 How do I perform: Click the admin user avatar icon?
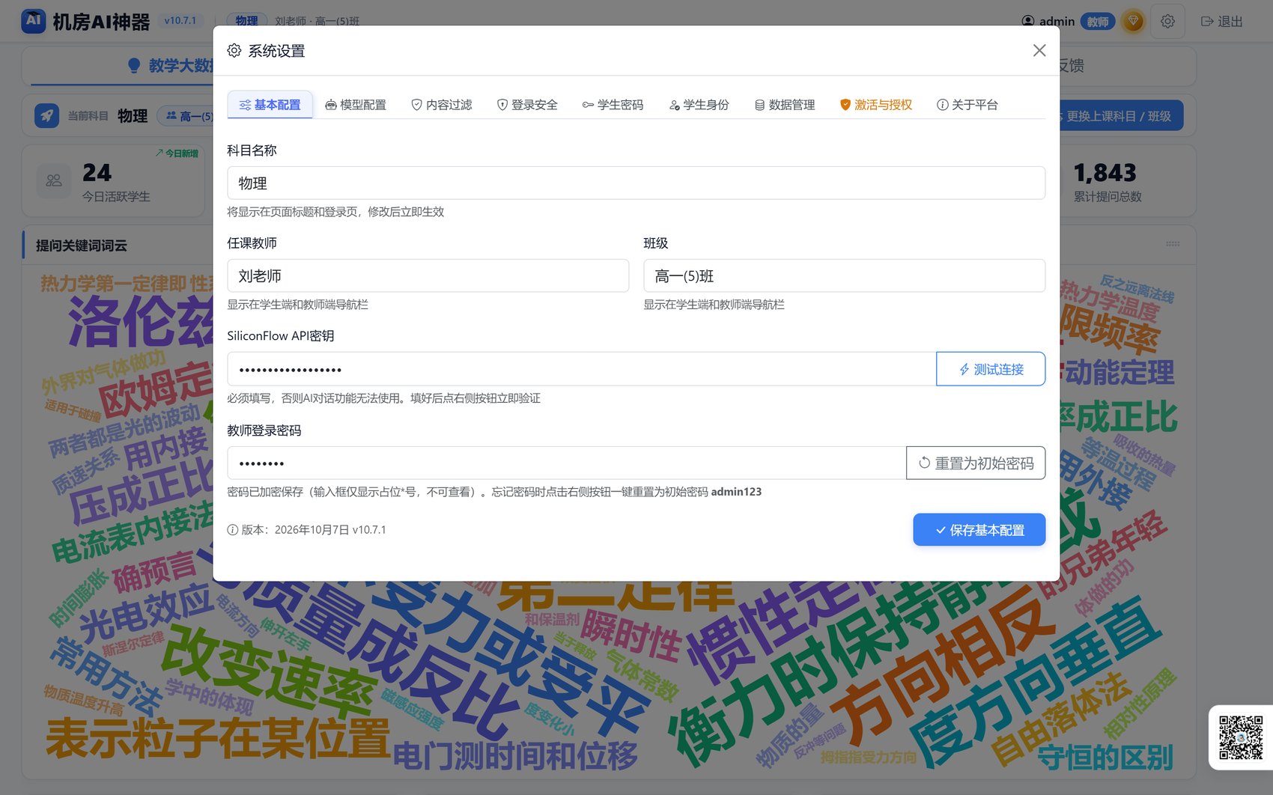(1028, 22)
